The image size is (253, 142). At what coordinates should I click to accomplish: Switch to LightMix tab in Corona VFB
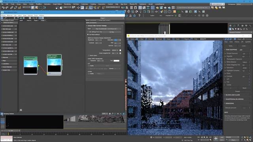pos(248,42)
